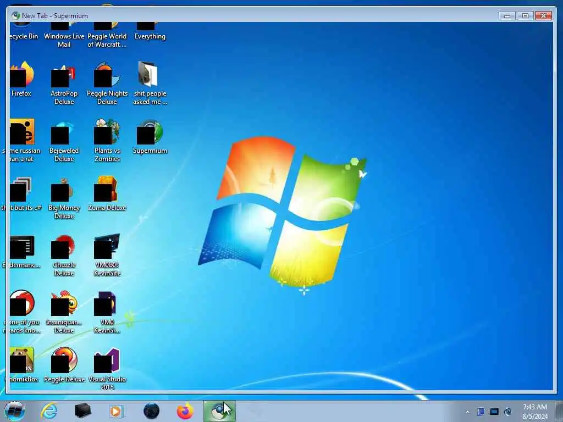The height and width of the screenshot is (422, 563).
Task: Select the "but its c#" desktop icon
Action: tap(22, 194)
